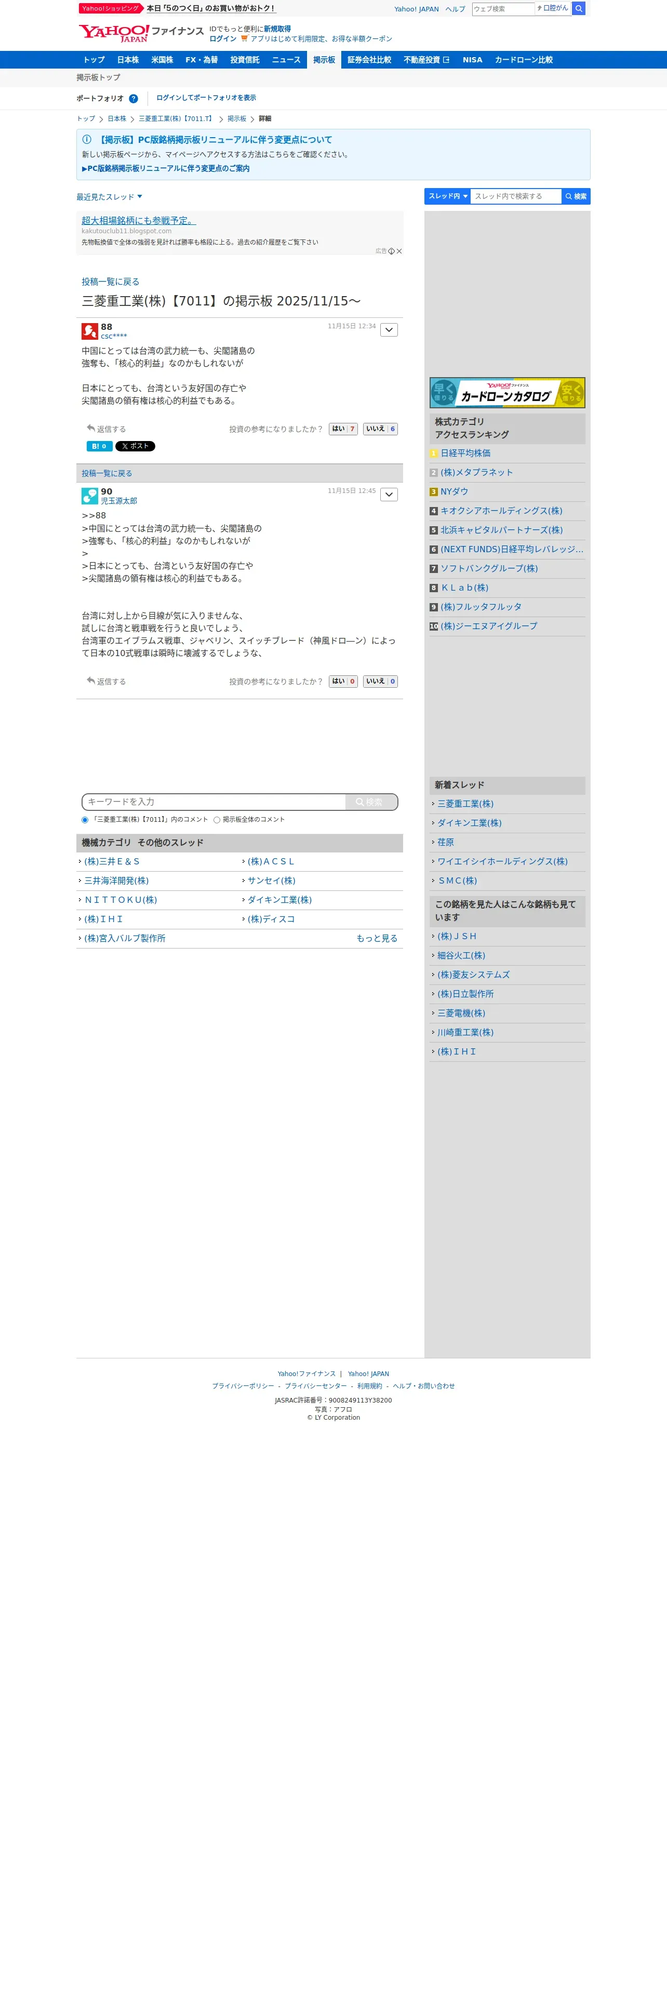Image resolution: width=667 pixels, height=2001 pixels.
Task: Click the ウェブ検索 input field
Action: (x=502, y=8)
